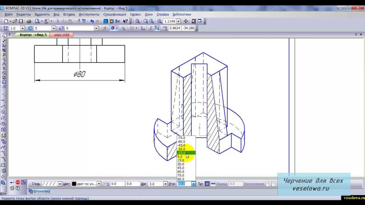The image size is (365, 205).
Task: Open the Справка menu
Action: pos(163,14)
